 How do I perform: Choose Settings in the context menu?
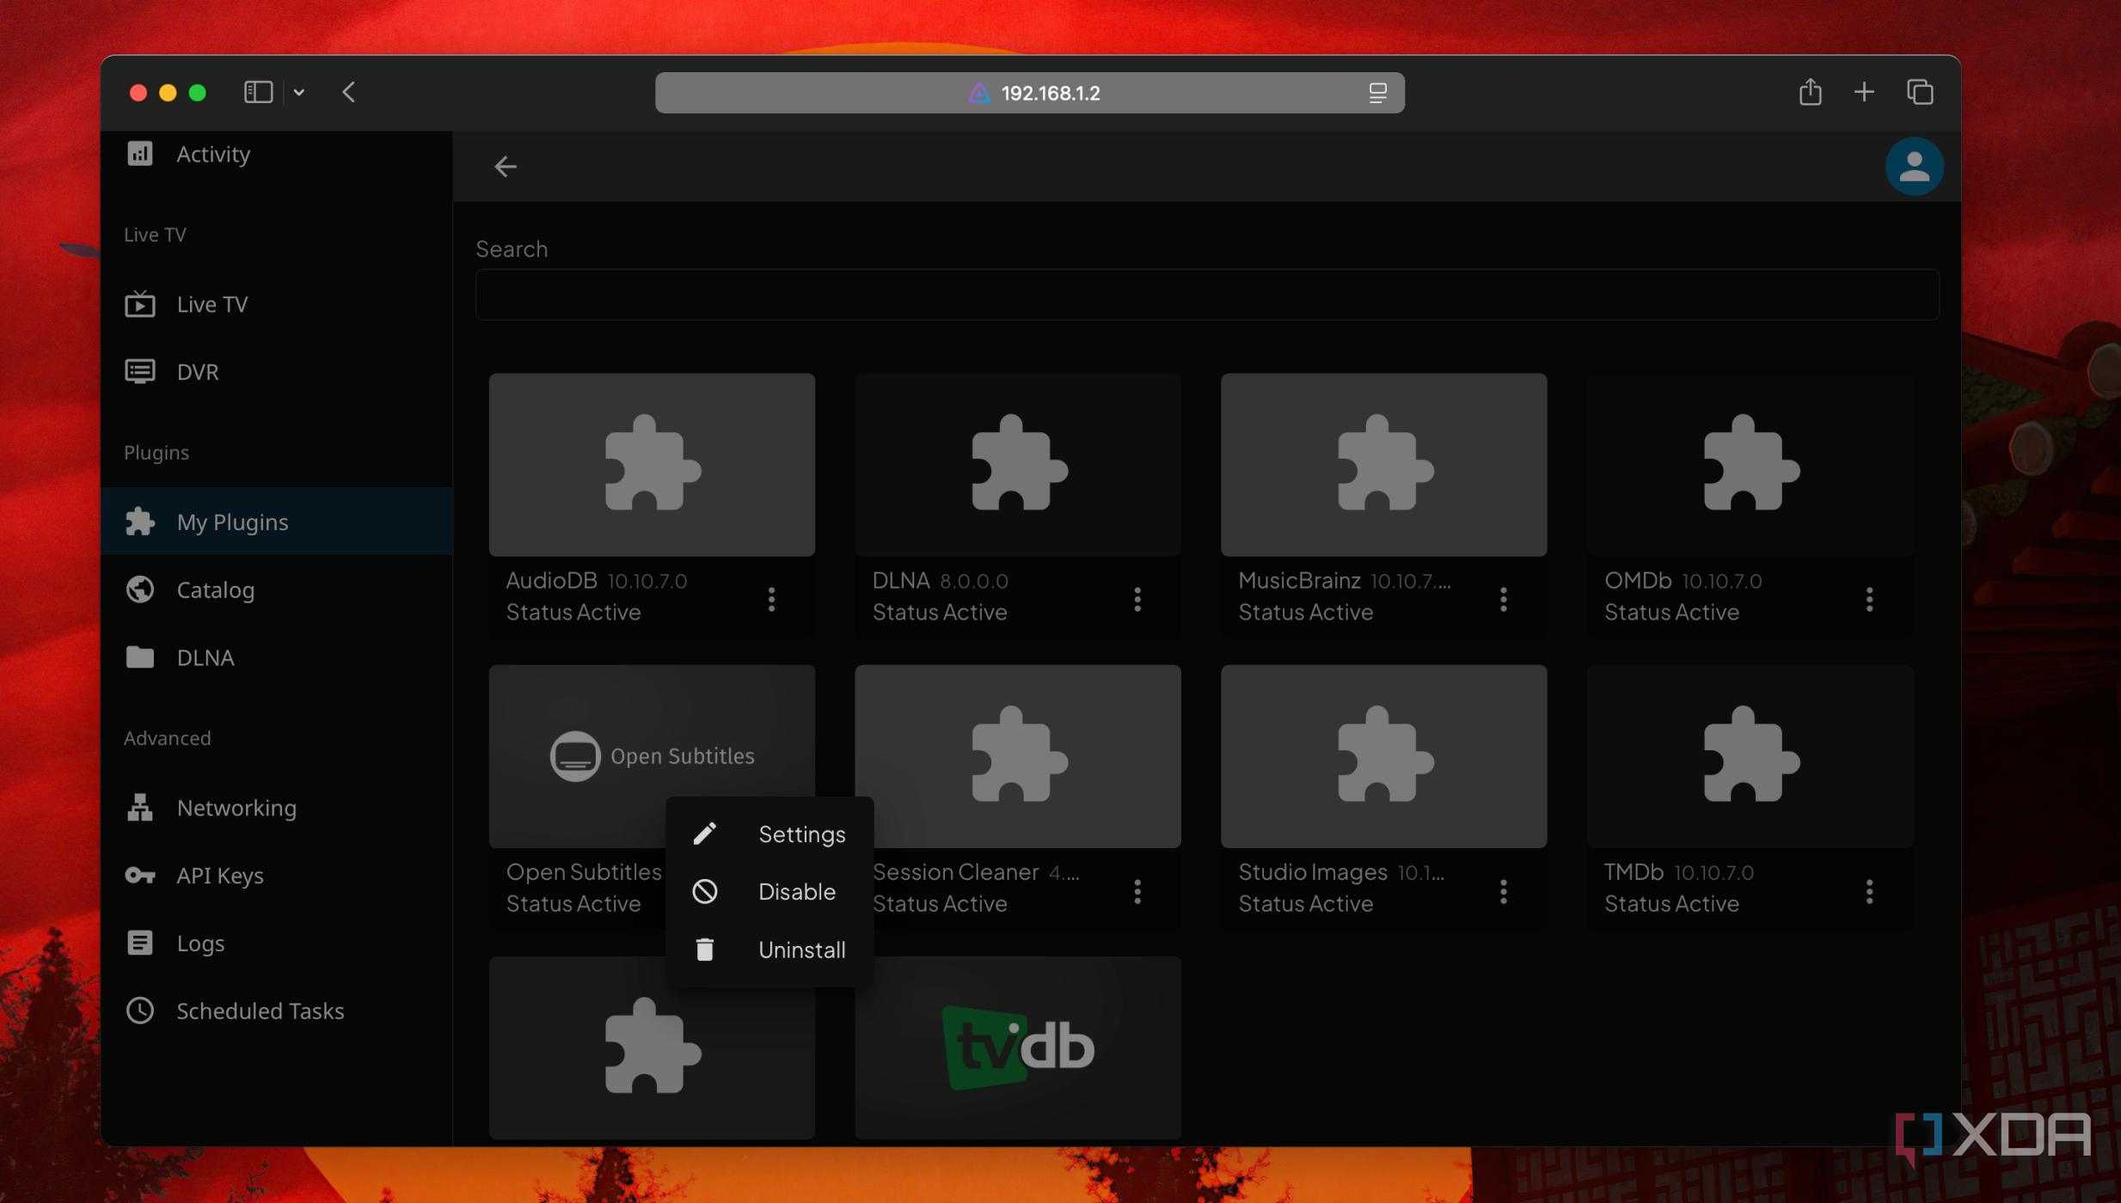[x=769, y=834]
